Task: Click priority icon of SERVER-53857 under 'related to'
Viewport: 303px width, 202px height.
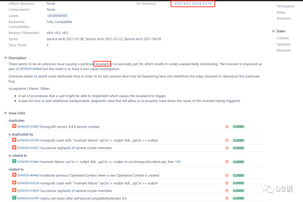Action: click(x=227, y=191)
